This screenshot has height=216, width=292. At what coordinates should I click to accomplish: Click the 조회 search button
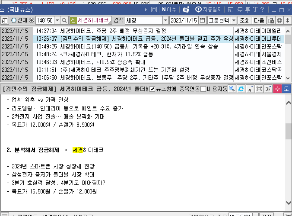pos(244,20)
